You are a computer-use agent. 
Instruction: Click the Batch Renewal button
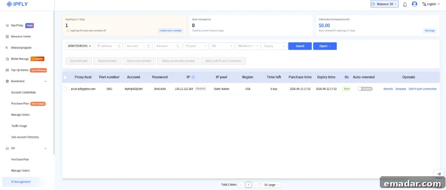pyautogui.click(x=107, y=61)
